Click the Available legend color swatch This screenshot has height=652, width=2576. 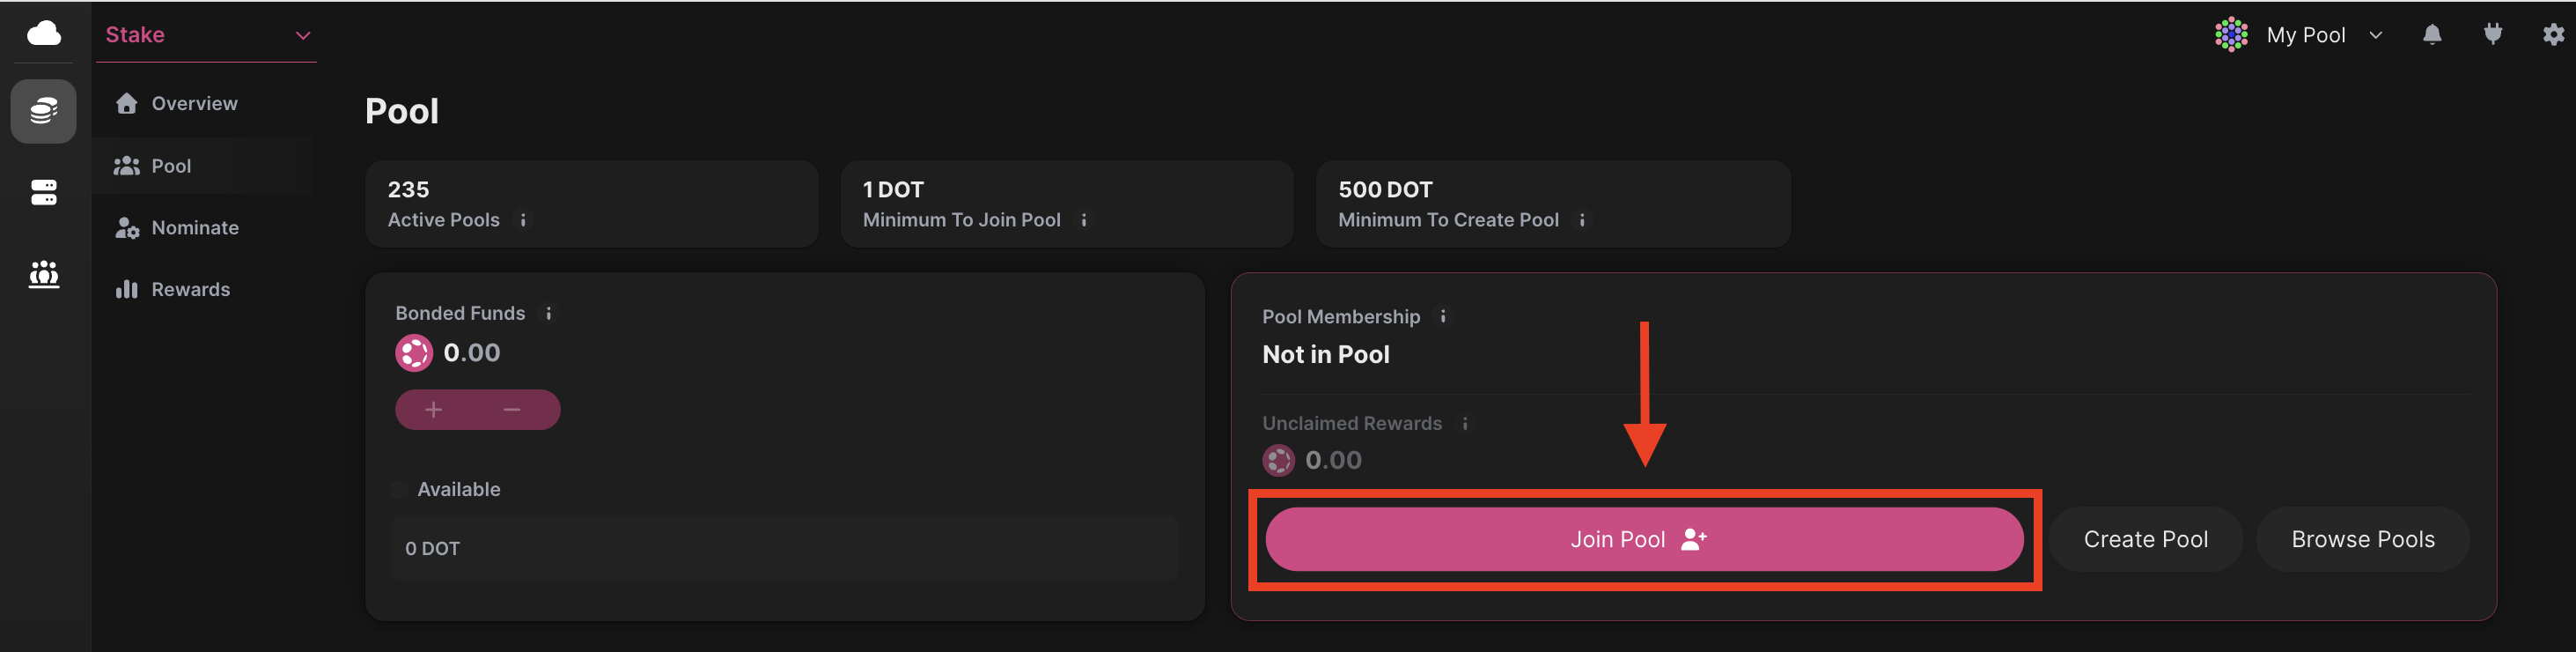(x=400, y=490)
